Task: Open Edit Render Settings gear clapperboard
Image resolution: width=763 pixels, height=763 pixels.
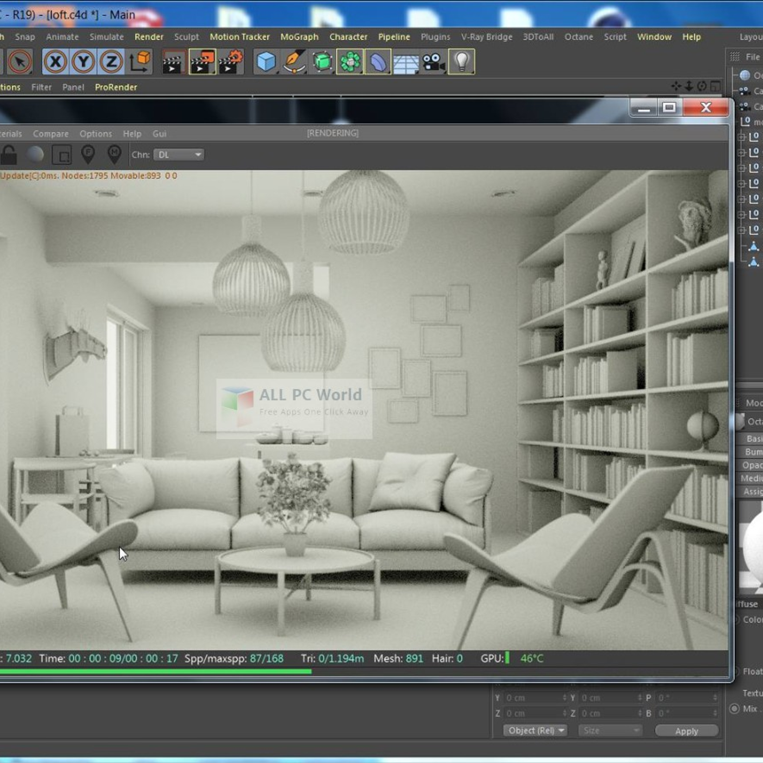Action: pyautogui.click(x=231, y=62)
